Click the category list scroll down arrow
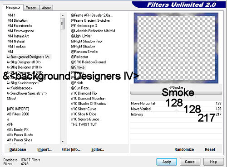 [x=63, y=141]
